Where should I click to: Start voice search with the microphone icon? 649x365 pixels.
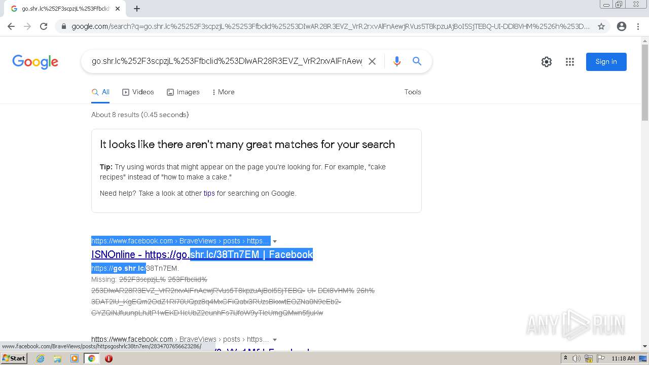pyautogui.click(x=397, y=61)
